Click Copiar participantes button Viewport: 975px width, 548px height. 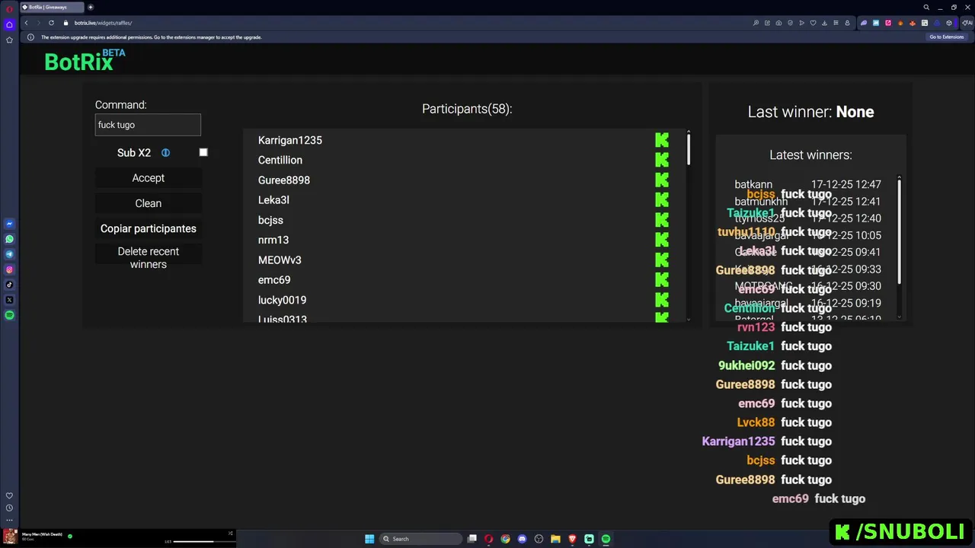pyautogui.click(x=149, y=228)
